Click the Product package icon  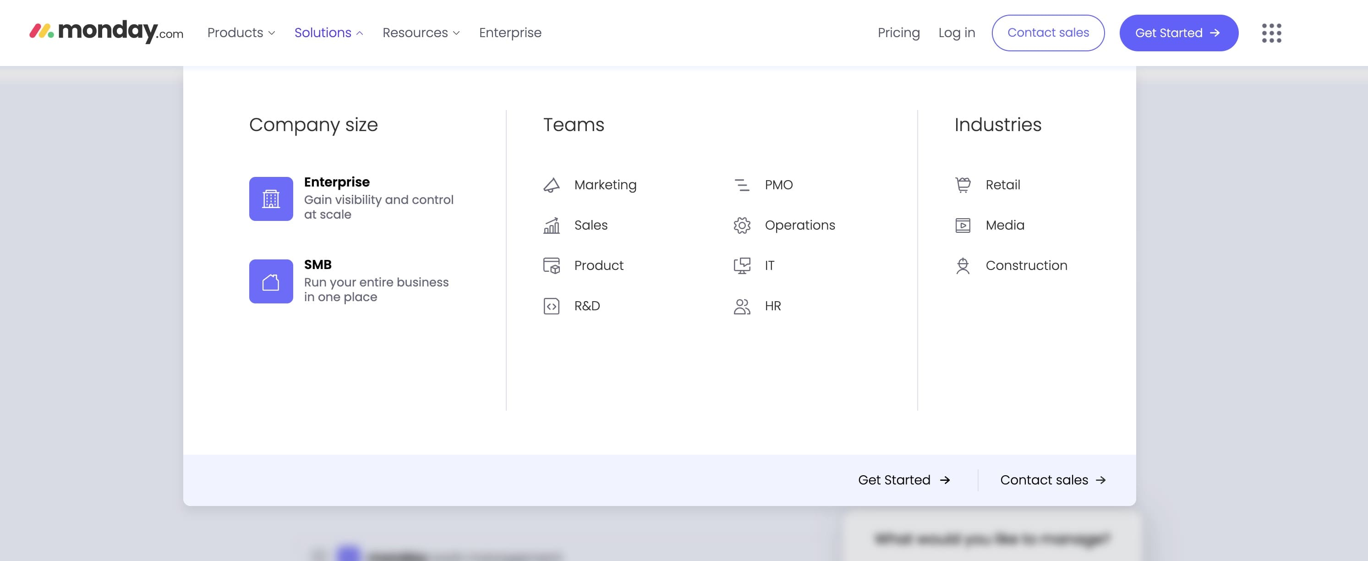[551, 266]
